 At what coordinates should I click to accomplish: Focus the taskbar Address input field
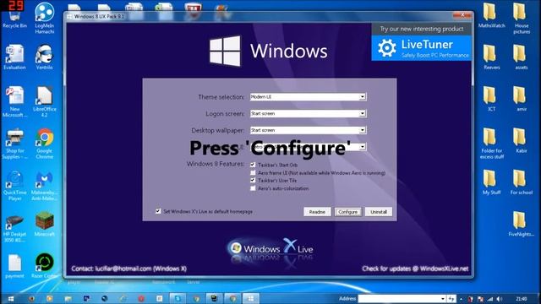399,298
